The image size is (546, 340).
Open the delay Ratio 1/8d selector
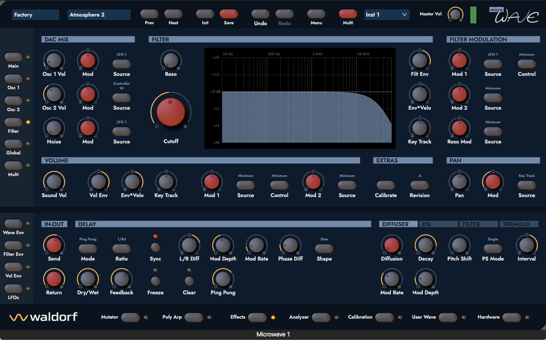[x=122, y=248]
